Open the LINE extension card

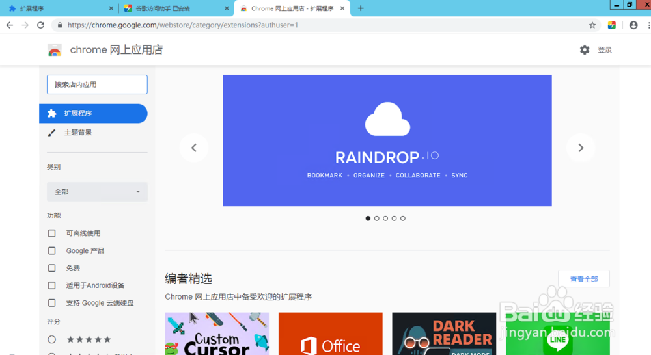[x=558, y=334]
